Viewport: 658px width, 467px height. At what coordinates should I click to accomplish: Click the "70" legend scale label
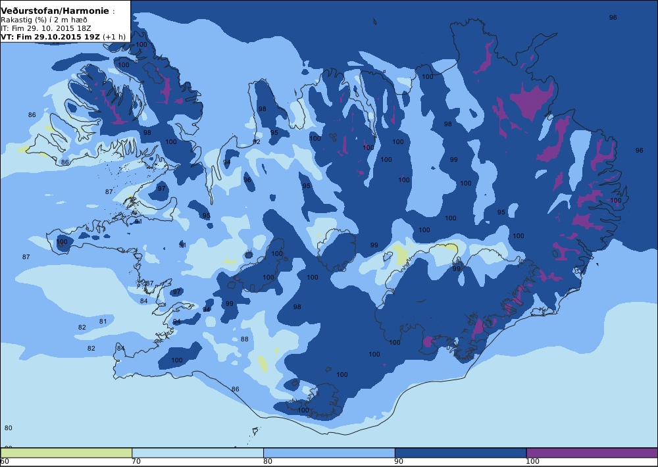[136, 462]
